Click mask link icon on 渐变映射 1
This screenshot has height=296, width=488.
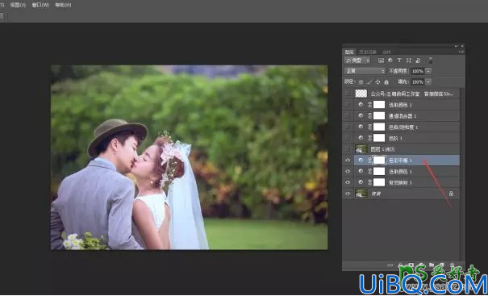tap(369, 182)
